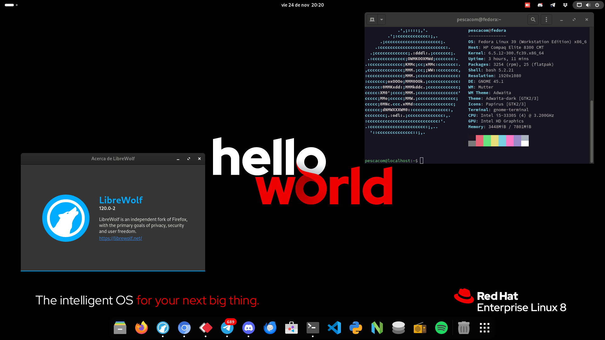This screenshot has height=340, width=605.
Task: Launch Spotify from the dock
Action: [x=441, y=328]
